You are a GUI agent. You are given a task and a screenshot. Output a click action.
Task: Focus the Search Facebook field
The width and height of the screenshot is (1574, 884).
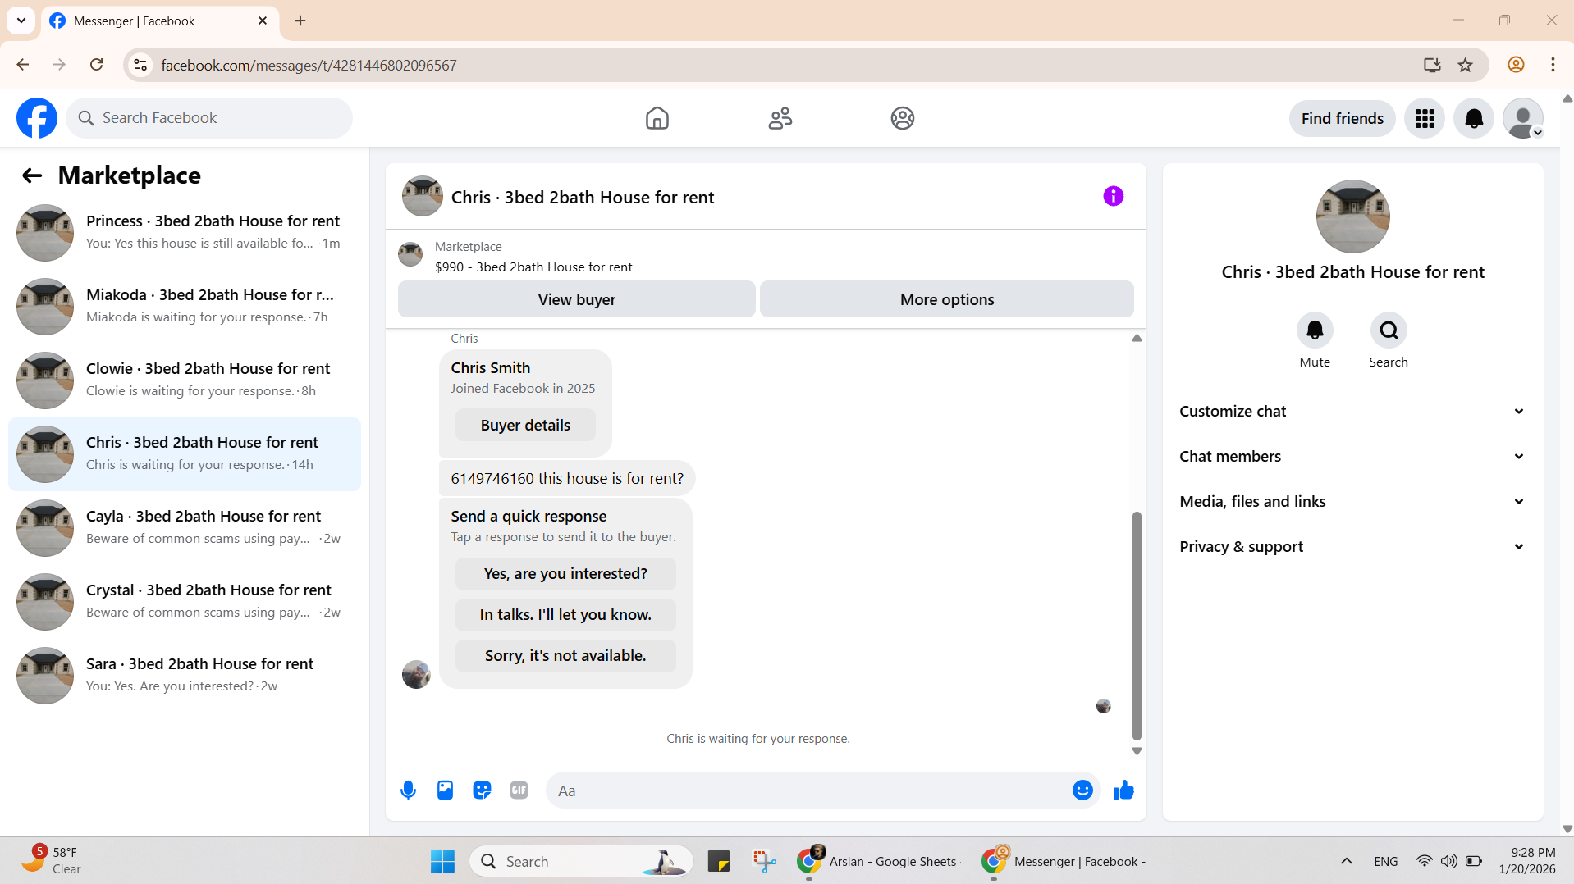click(x=209, y=118)
